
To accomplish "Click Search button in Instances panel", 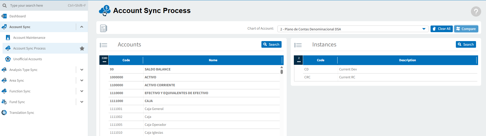I will pos(466,44).
